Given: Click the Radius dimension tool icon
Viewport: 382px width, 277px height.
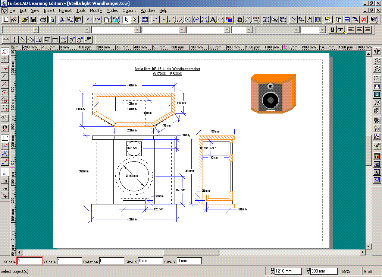Looking at the screenshot, I should (x=72, y=39).
